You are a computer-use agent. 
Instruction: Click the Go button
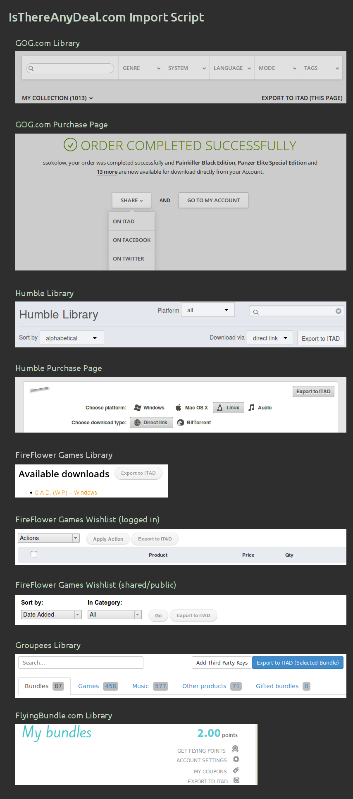158,615
